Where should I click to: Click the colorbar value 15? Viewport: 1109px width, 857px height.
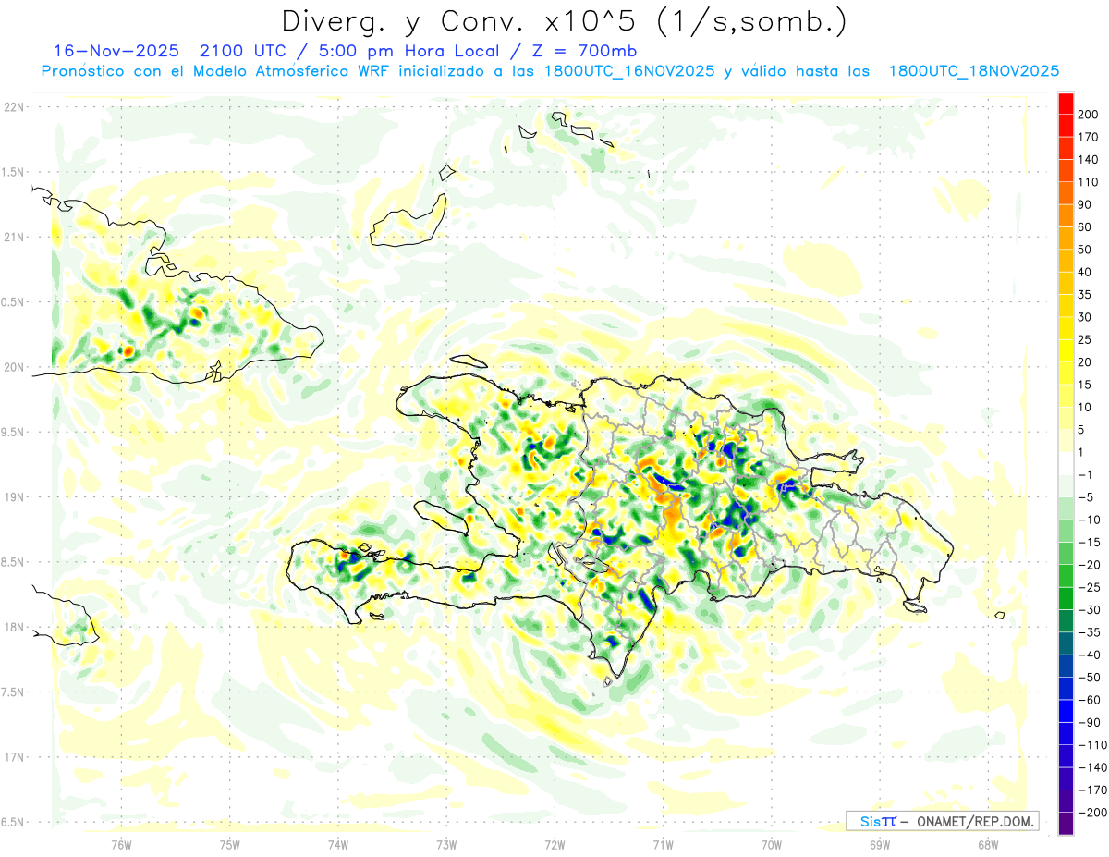[1085, 385]
